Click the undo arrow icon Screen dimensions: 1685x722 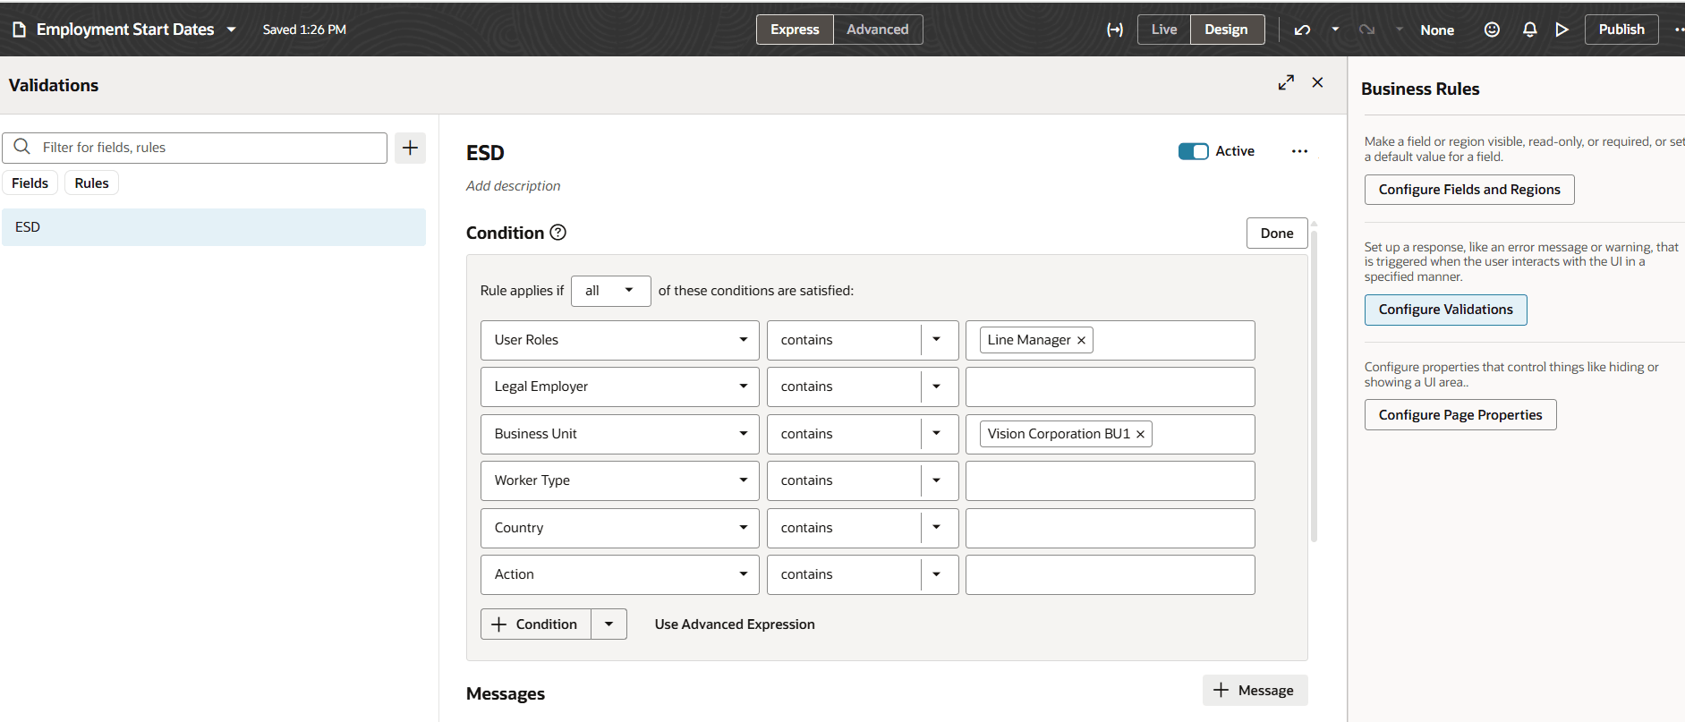(x=1302, y=30)
